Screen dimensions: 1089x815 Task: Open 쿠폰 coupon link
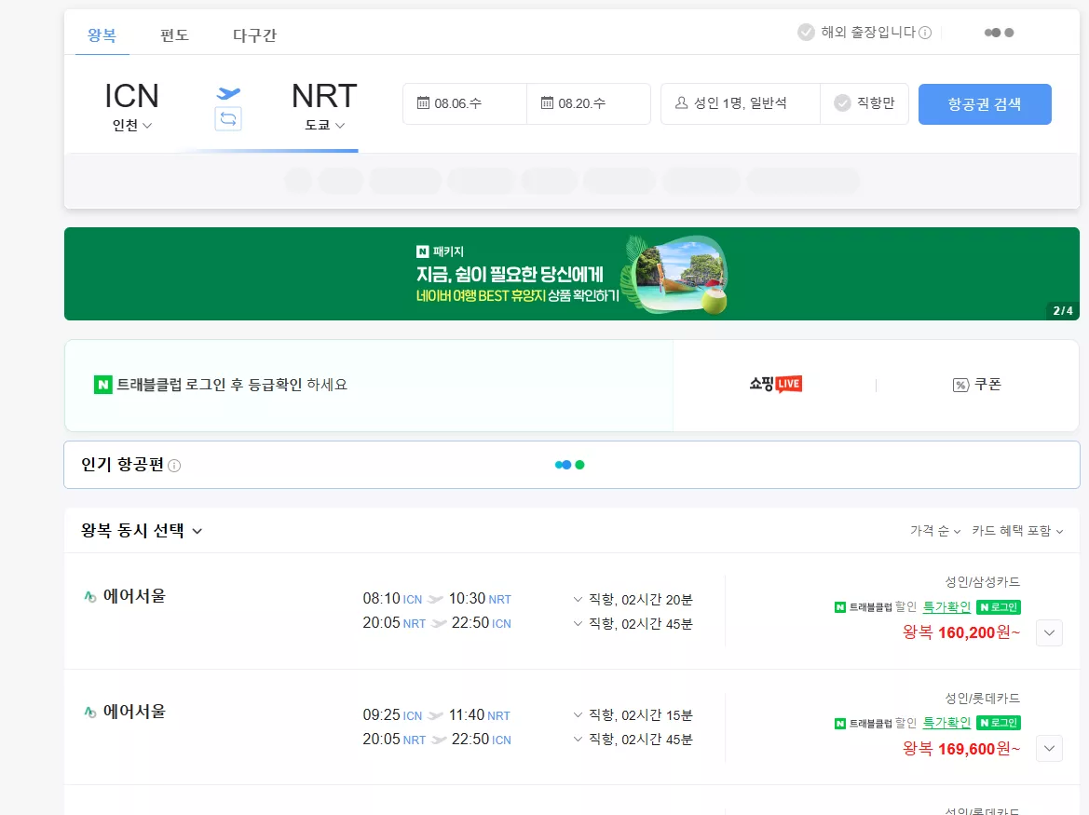(977, 385)
